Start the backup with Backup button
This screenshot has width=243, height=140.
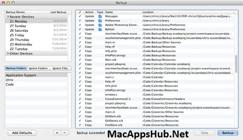[228, 133]
